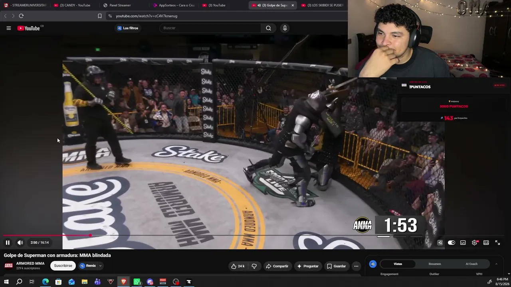This screenshot has height=287, width=511.
Task: Click the address bar URL
Action: pos(147,16)
